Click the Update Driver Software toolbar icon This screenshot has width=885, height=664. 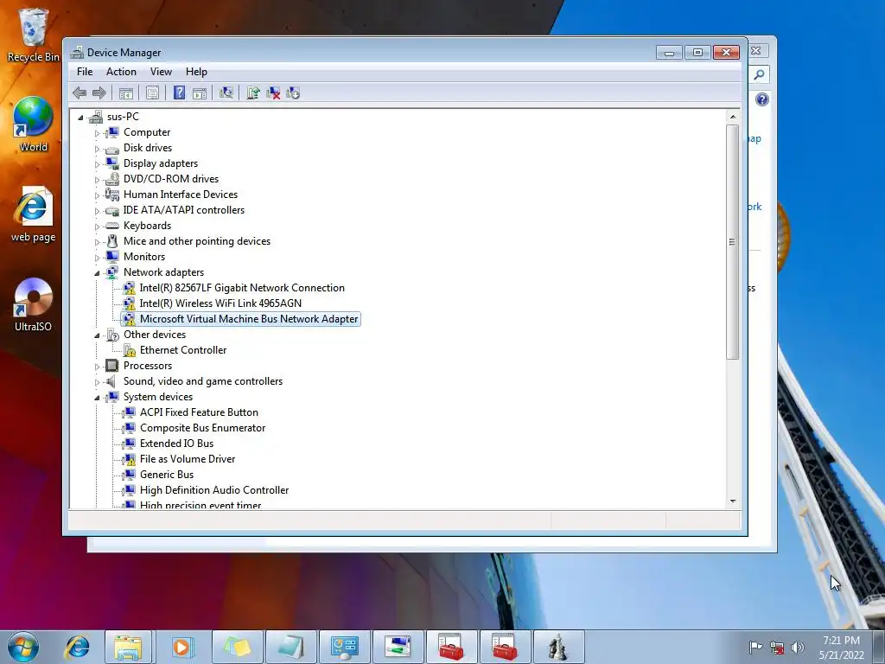point(253,93)
